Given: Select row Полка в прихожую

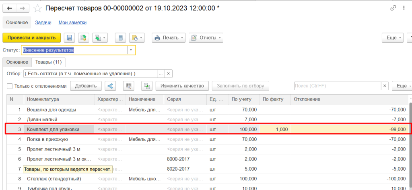Looking at the screenshot, I should point(208,139).
